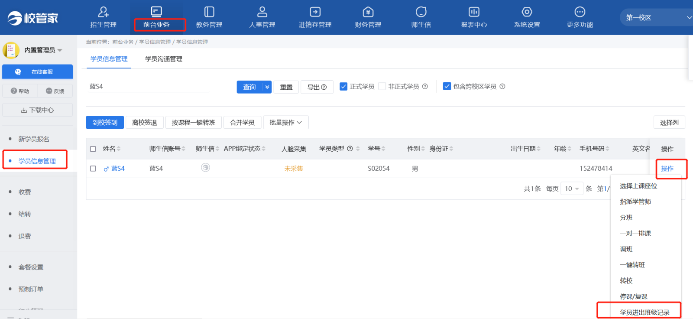693x319 pixels.
Task: Click the 校管家 logo
Action: tap(33, 18)
